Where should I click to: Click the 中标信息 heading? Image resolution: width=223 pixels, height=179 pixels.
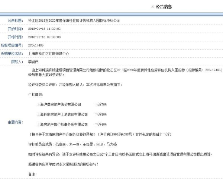pyautogui.click(x=36, y=94)
